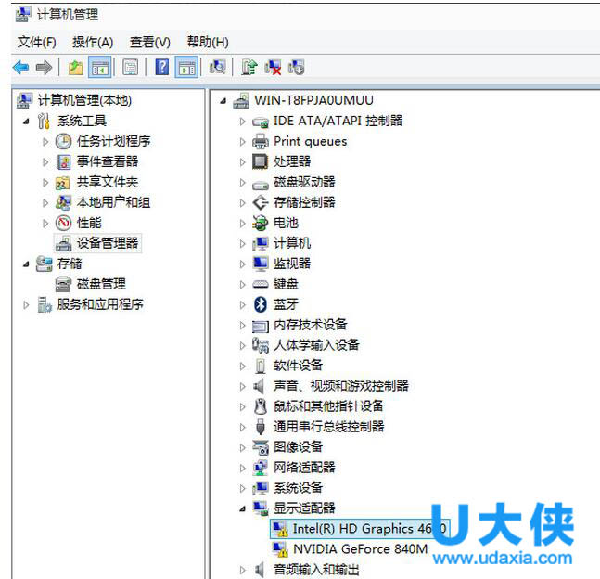Select NVIDIA GeForce 840M device
This screenshot has height=579, width=600.
click(360, 549)
